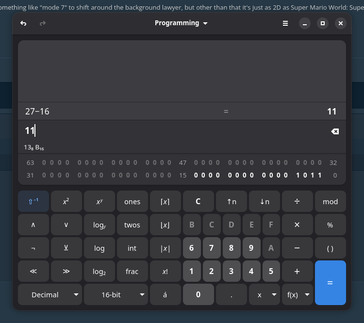This screenshot has height=323, width=364.
Task: Click digit 8 on the keypad
Action: 232,248
